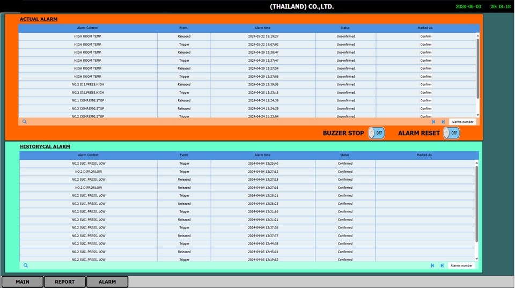Screen dimensions: 515x288
Task: Click Historycal Alarm vertical scrollbar
Action: point(476,204)
